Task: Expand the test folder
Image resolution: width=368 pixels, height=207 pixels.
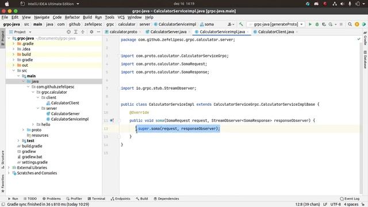Action: (18, 141)
